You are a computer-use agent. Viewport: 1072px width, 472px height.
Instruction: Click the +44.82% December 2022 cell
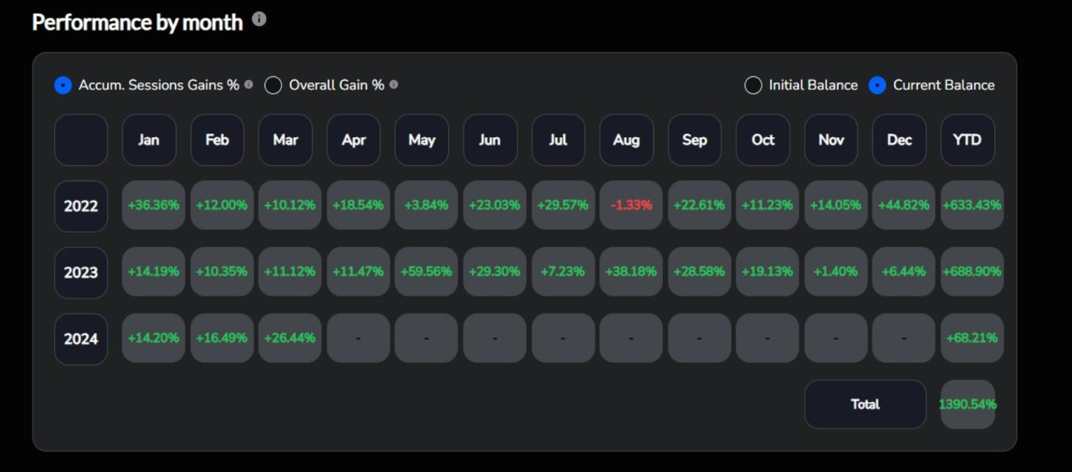pos(903,205)
